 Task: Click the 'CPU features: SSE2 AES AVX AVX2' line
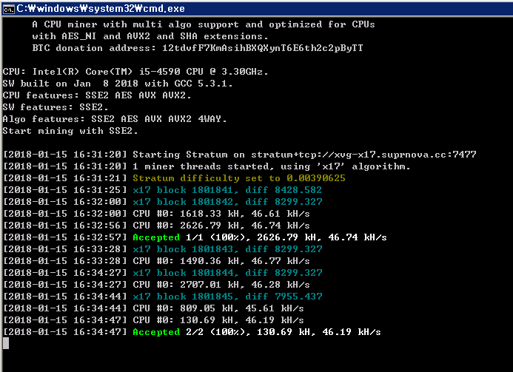(x=97, y=95)
